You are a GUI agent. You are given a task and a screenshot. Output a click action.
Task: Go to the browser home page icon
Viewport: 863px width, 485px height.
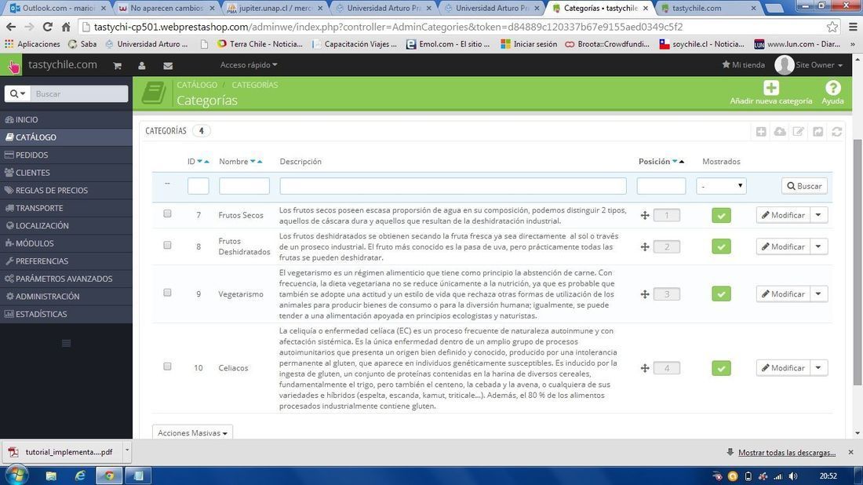(66, 27)
